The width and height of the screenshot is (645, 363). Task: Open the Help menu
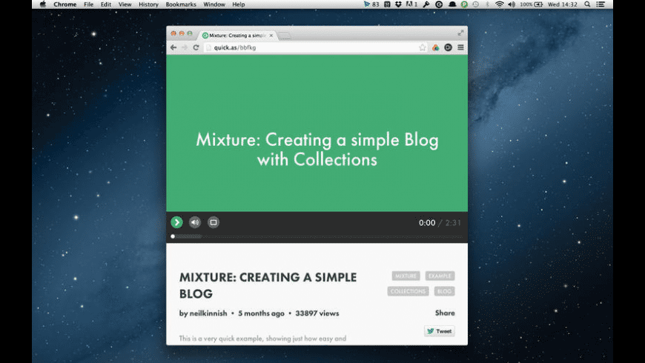click(239, 4)
